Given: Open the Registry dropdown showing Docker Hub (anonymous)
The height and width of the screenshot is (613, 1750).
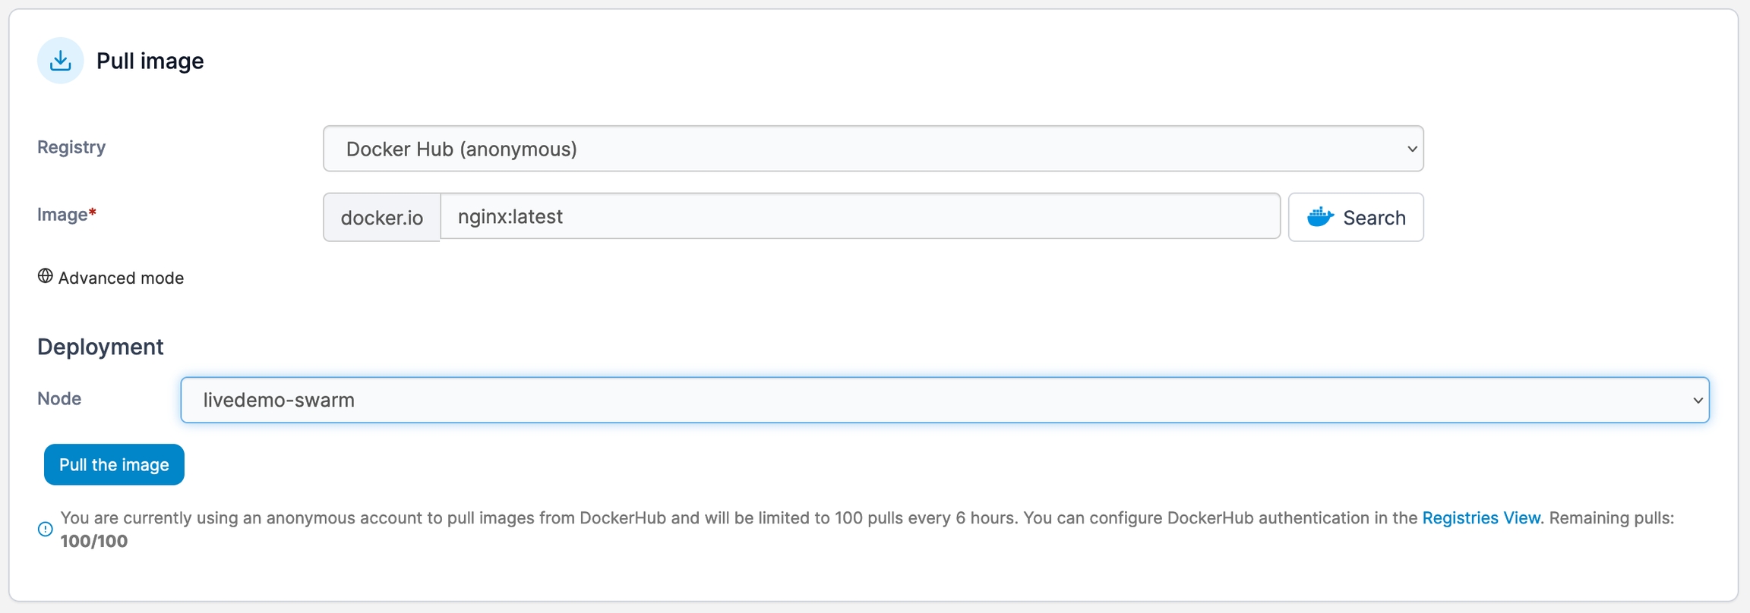Looking at the screenshot, I should click(872, 149).
